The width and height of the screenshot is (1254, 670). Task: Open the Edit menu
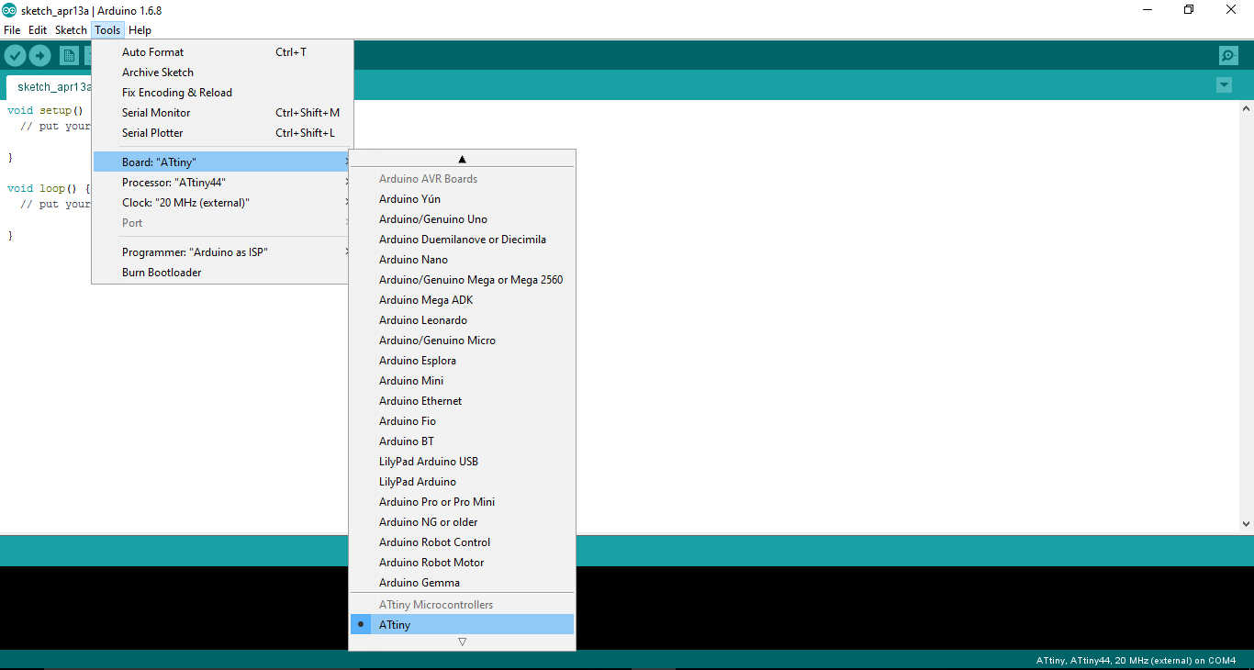[x=38, y=30]
